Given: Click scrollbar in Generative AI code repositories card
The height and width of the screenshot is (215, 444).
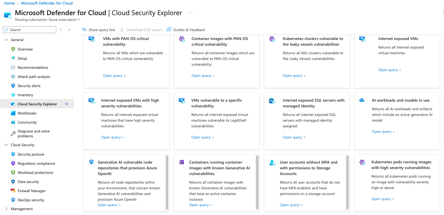Looking at the screenshot, I should tap(167, 182).
